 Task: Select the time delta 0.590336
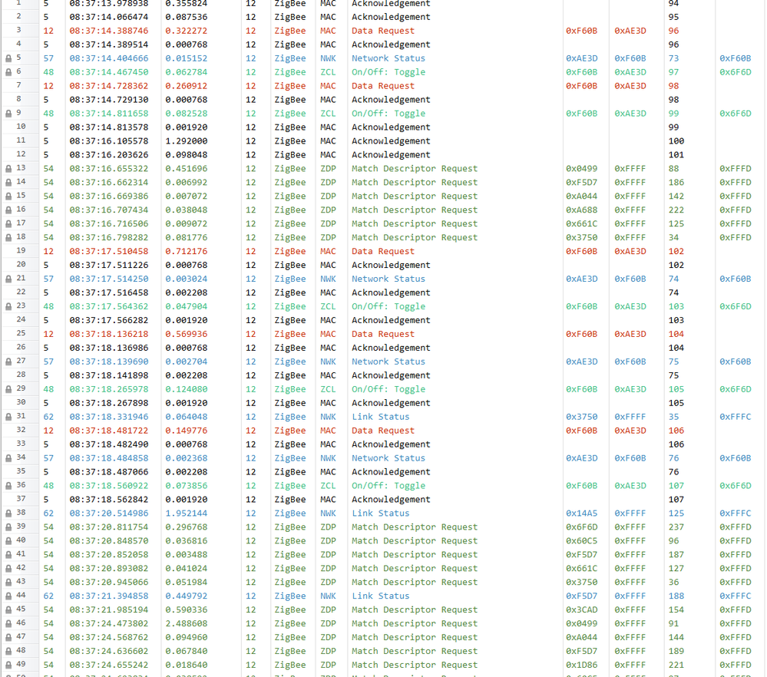[x=187, y=610]
